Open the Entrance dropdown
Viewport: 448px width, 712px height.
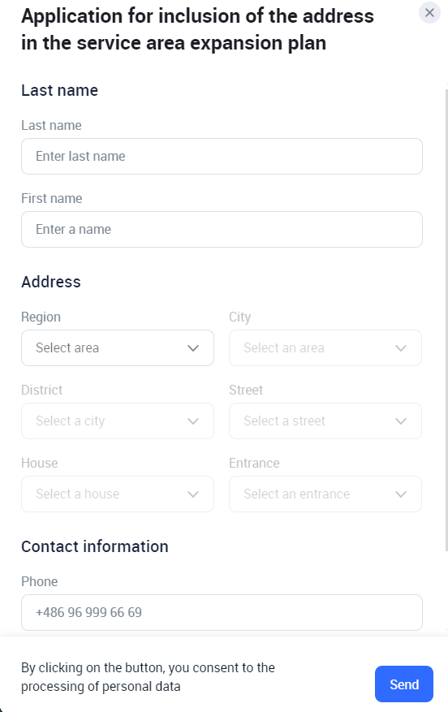[x=325, y=494]
